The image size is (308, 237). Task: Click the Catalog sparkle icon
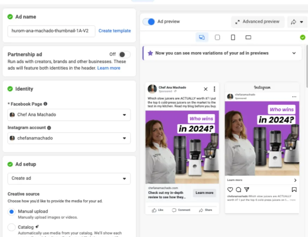(x=37, y=227)
